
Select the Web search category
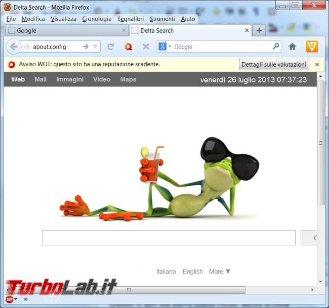[x=18, y=79]
